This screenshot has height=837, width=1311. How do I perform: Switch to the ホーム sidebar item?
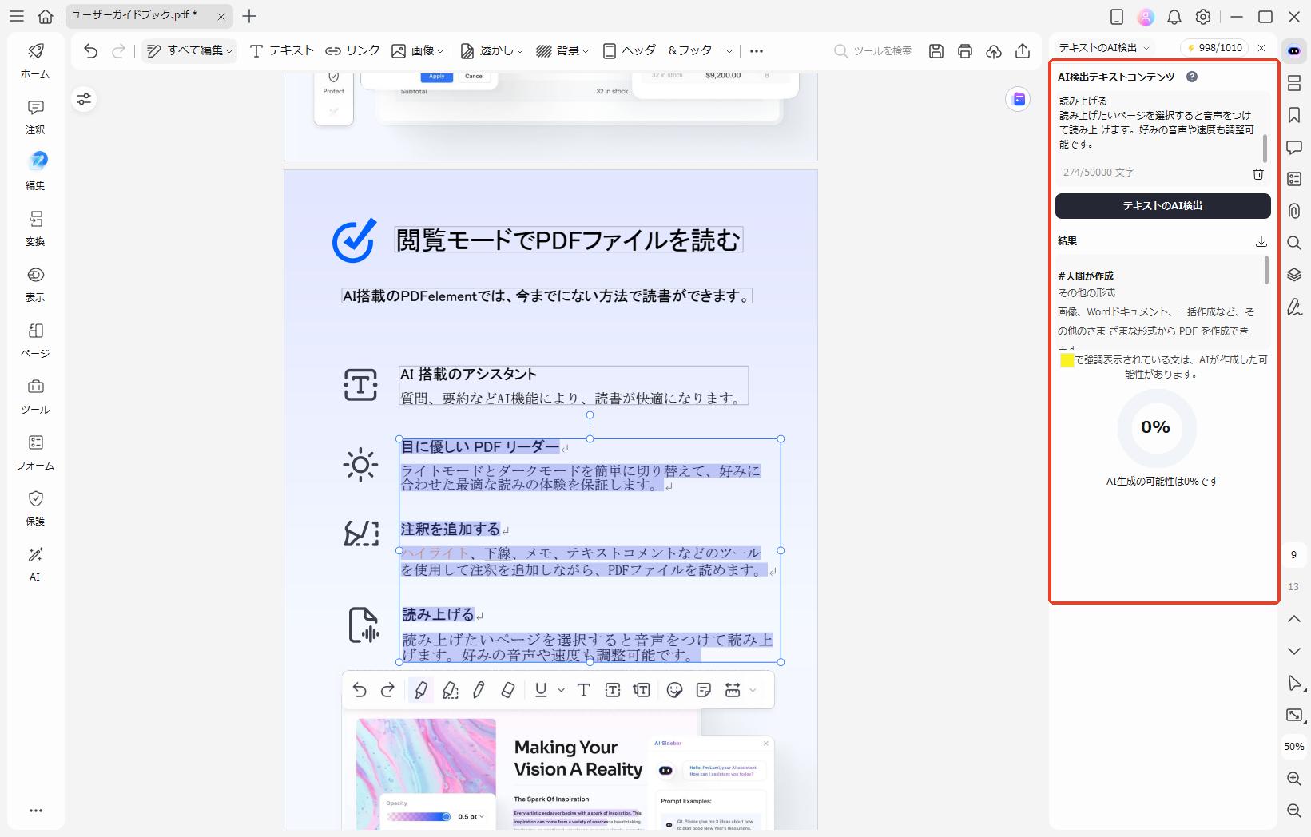[x=35, y=61]
